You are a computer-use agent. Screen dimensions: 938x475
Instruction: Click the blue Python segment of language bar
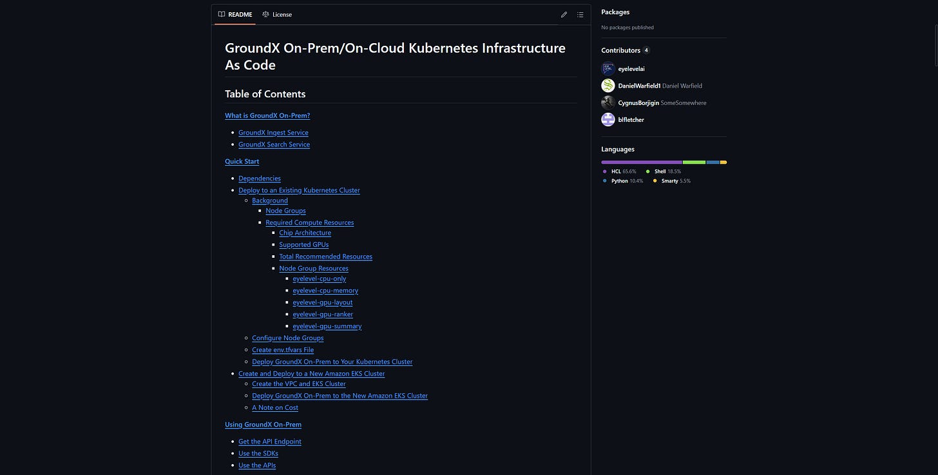pyautogui.click(x=713, y=162)
